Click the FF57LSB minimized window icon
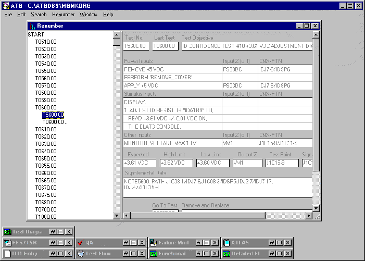This screenshot has height=261, width=365. [x=7, y=243]
